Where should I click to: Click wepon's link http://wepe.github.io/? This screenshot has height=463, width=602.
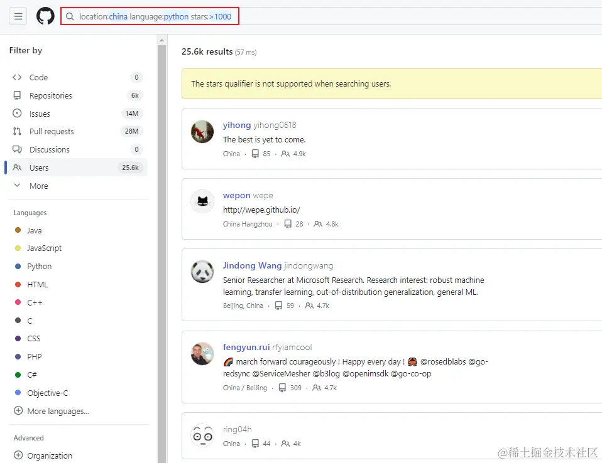pyautogui.click(x=261, y=210)
